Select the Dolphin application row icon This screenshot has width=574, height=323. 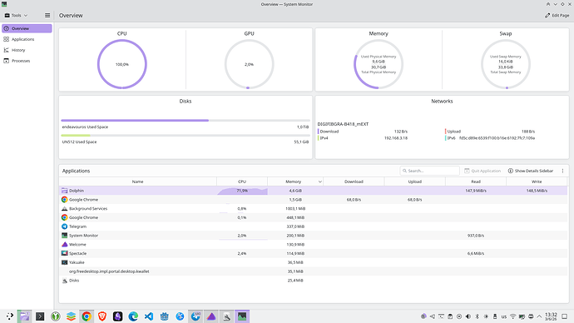(x=64, y=191)
